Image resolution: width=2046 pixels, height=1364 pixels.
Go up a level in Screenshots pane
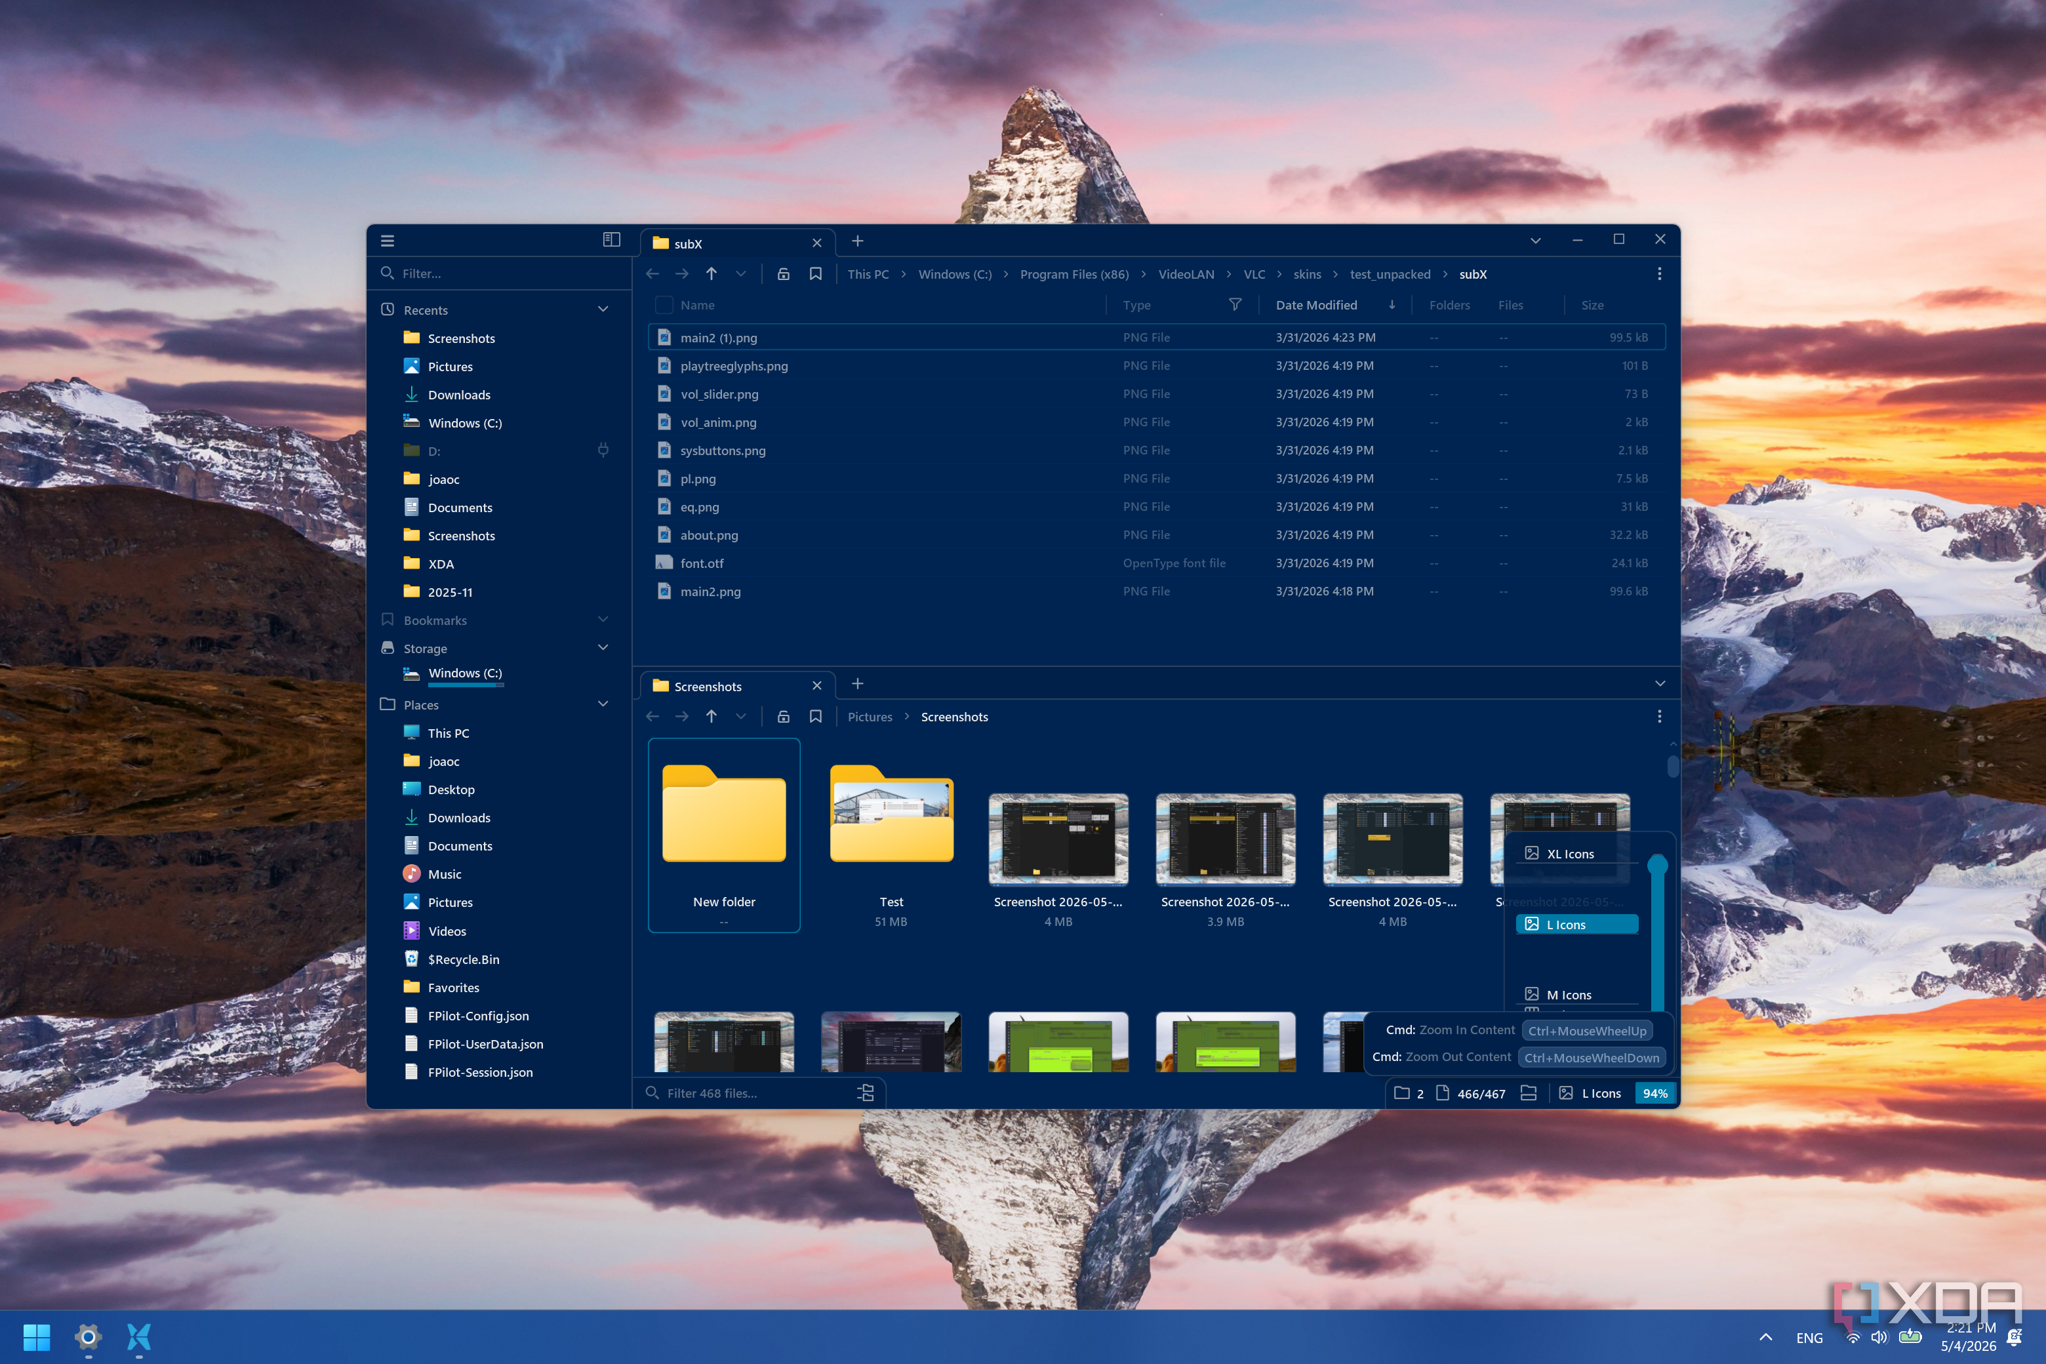pos(712,717)
